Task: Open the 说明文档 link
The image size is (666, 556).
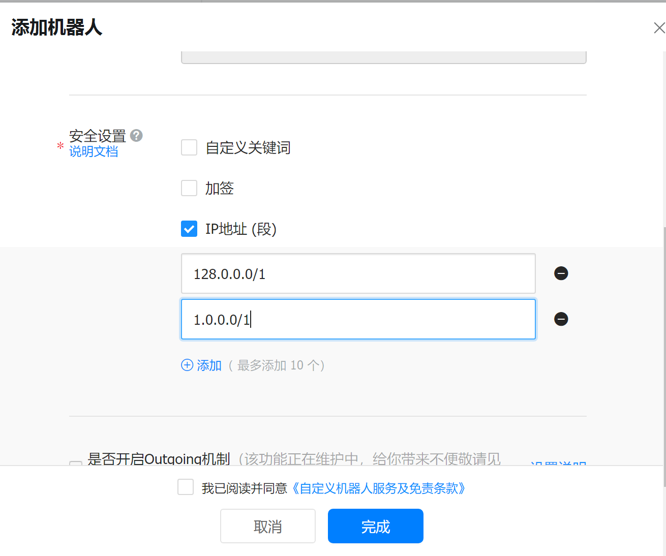Action: point(94,151)
